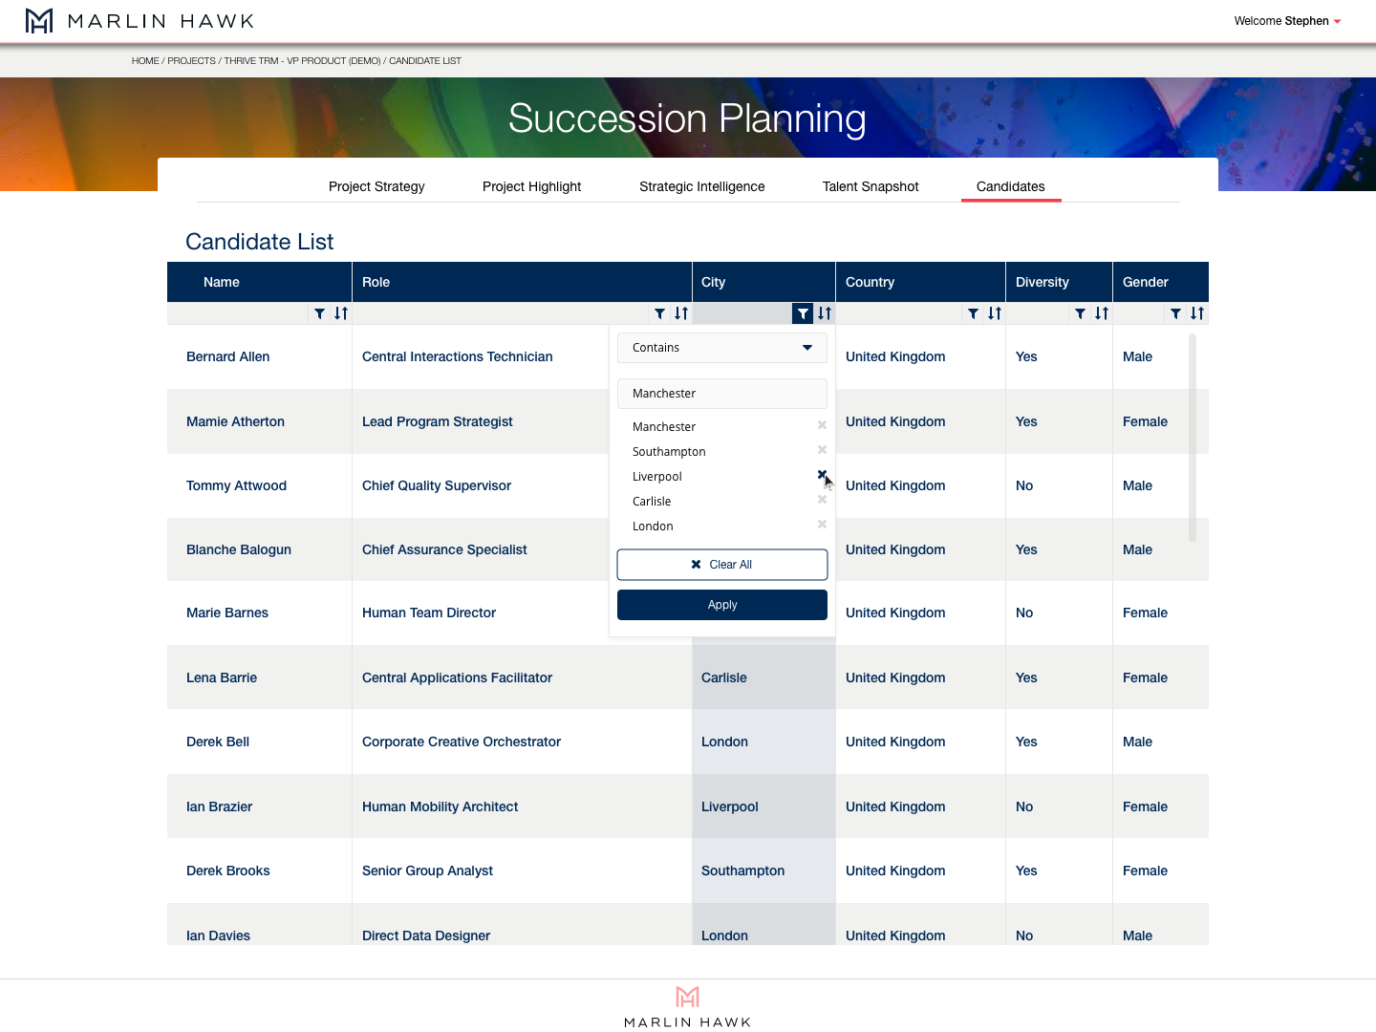Switch to the Project Strategy tab
The height and width of the screenshot is (1032, 1376).
tap(376, 186)
